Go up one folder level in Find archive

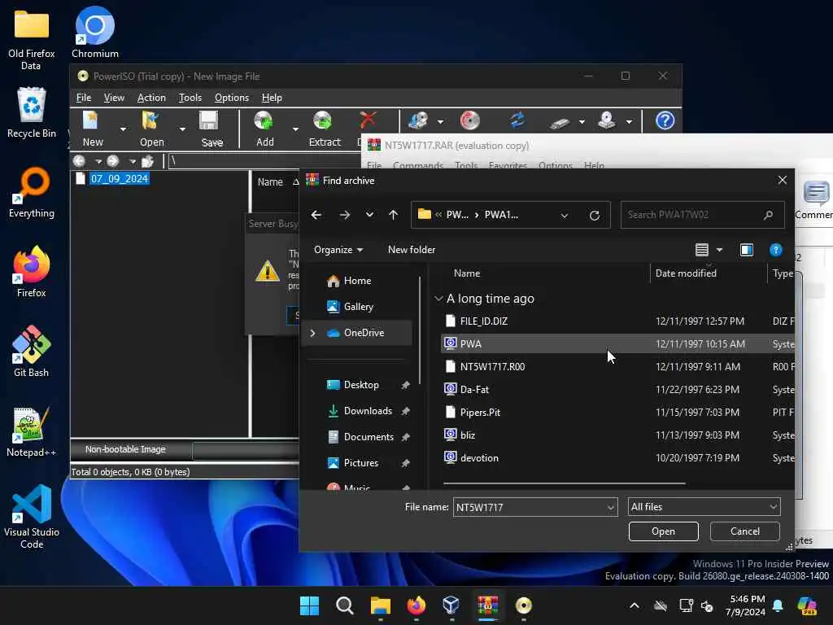(393, 215)
